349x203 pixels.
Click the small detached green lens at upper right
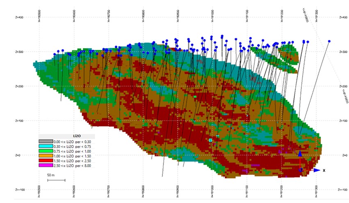[x=289, y=53]
